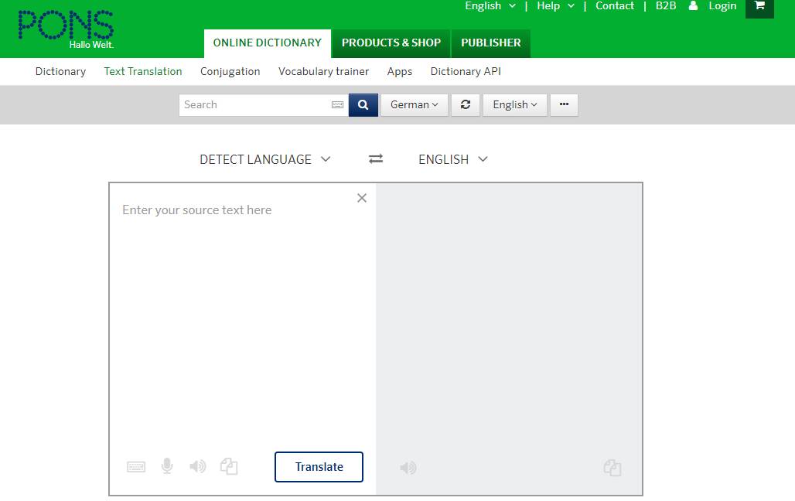
Task: Clear the source text with the X
Action: [x=361, y=198]
